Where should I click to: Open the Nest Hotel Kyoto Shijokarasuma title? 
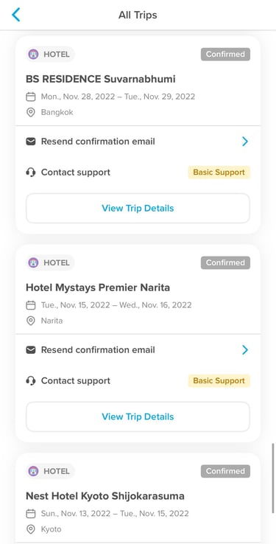105,496
